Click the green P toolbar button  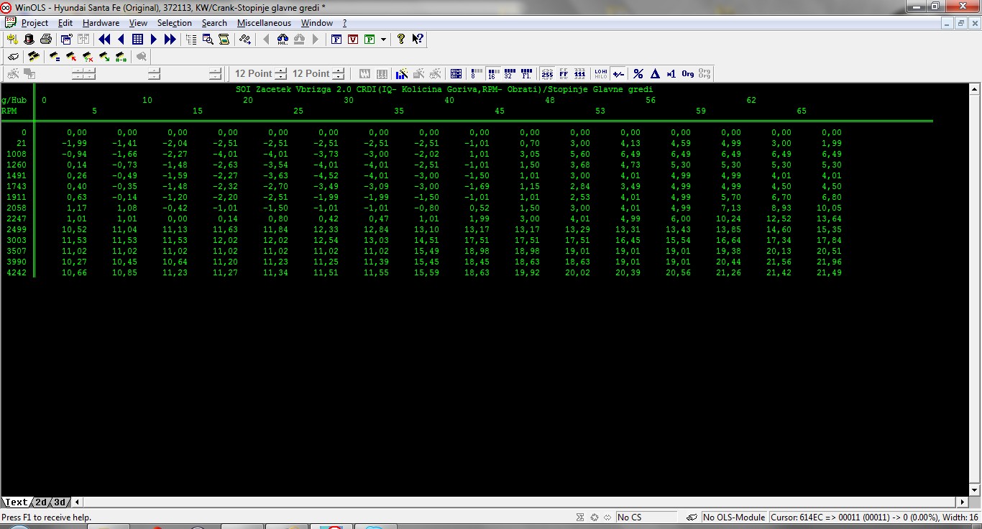(x=370, y=40)
